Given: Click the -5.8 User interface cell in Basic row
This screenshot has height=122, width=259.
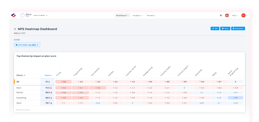Looking at the screenshot, I should [98, 88].
